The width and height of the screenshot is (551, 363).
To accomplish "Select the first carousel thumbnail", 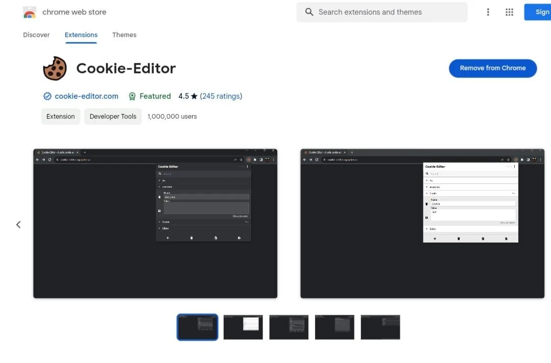I will click(x=198, y=327).
